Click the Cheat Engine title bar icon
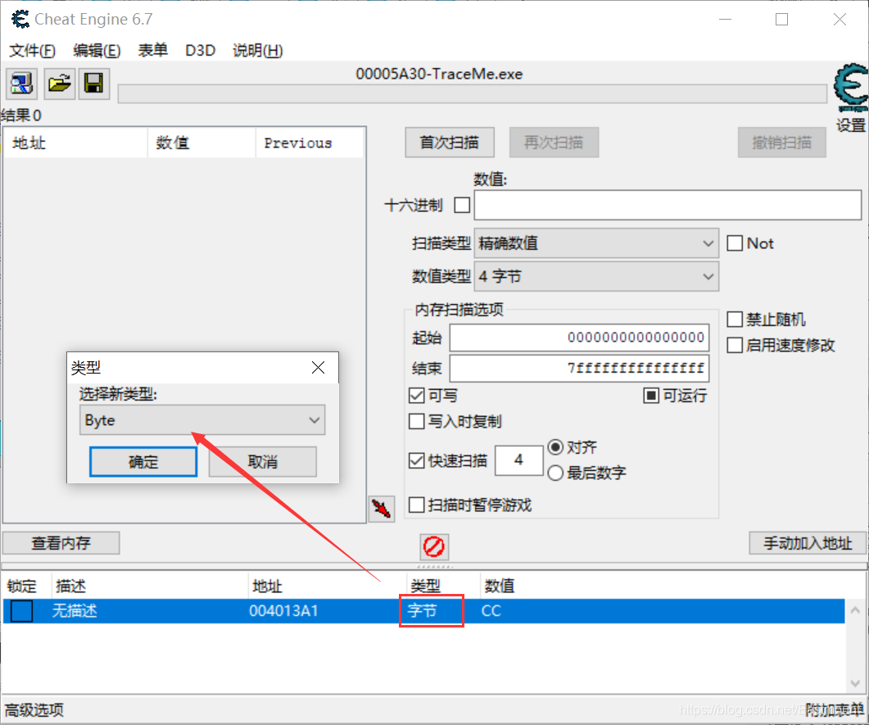 point(20,20)
